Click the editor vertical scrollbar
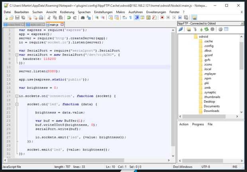Screen dimensions: 247x172 point(173,88)
